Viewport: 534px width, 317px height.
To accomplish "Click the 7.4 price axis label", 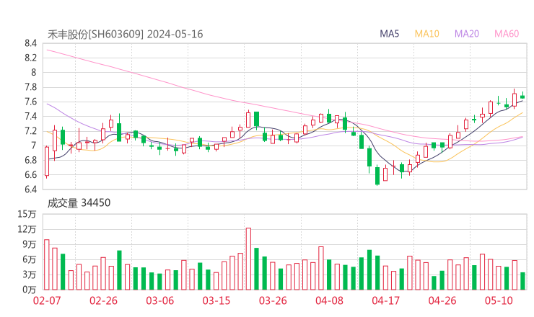I will click(x=30, y=116).
